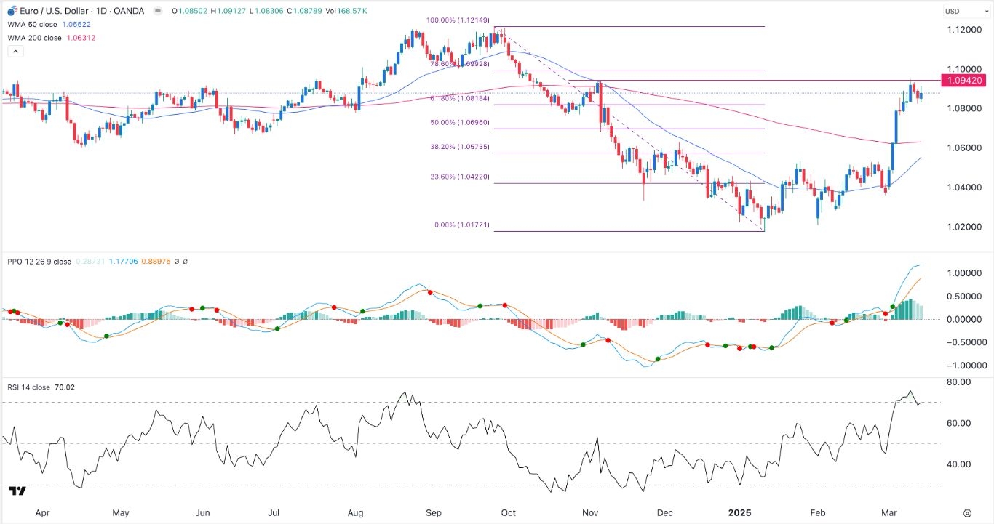Open the TradingView logo link
This screenshot has height=524, width=994.
pos(17,491)
